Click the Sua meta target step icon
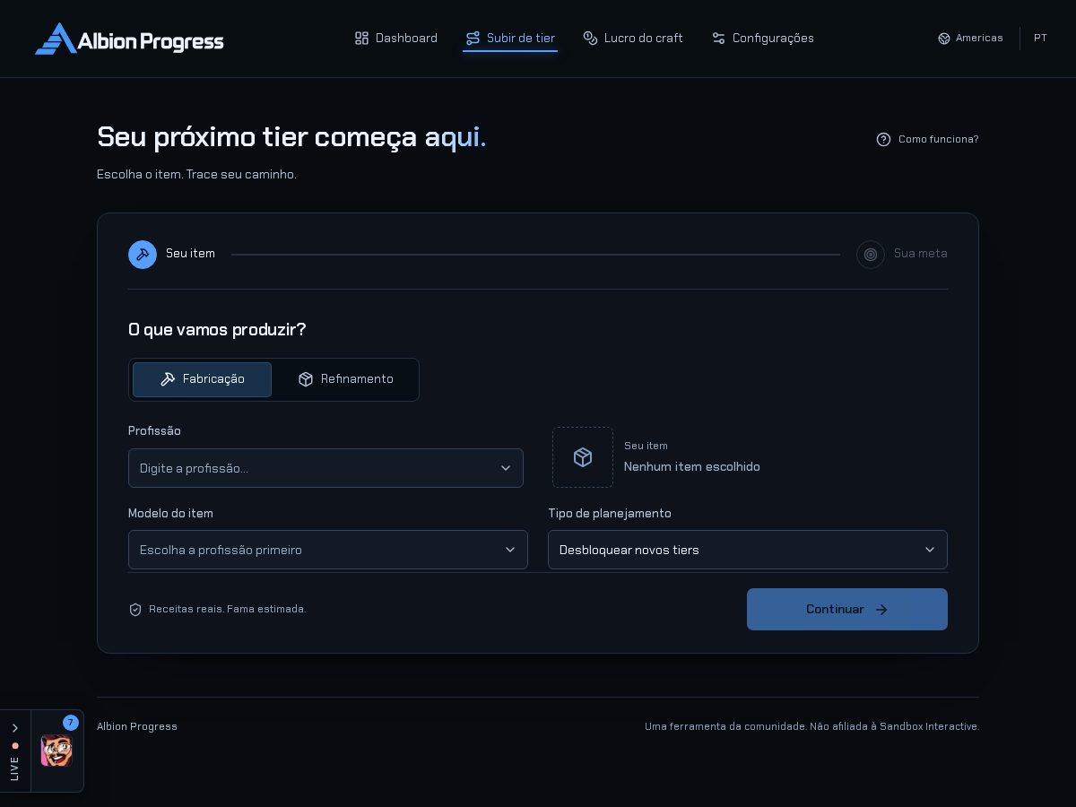This screenshot has height=807, width=1076. (871, 255)
